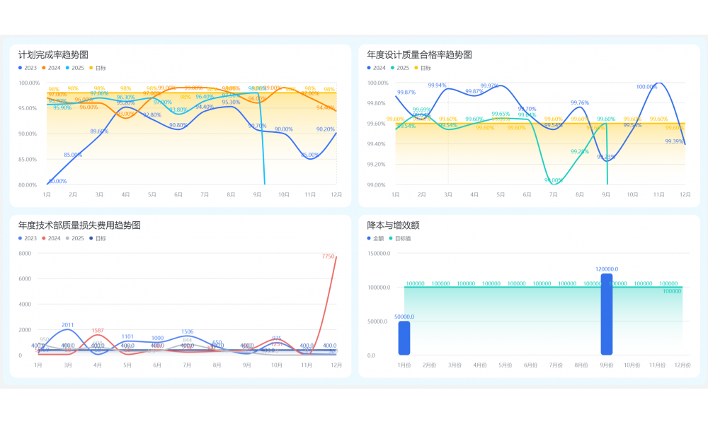
Task: Click the 降本与增效额 chart title
Action: click(393, 225)
